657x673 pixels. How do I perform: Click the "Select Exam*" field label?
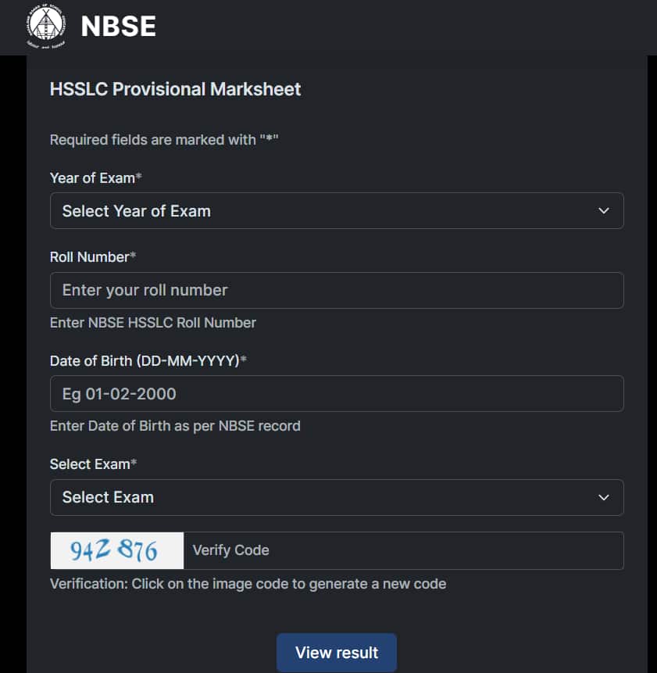pyautogui.click(x=93, y=464)
